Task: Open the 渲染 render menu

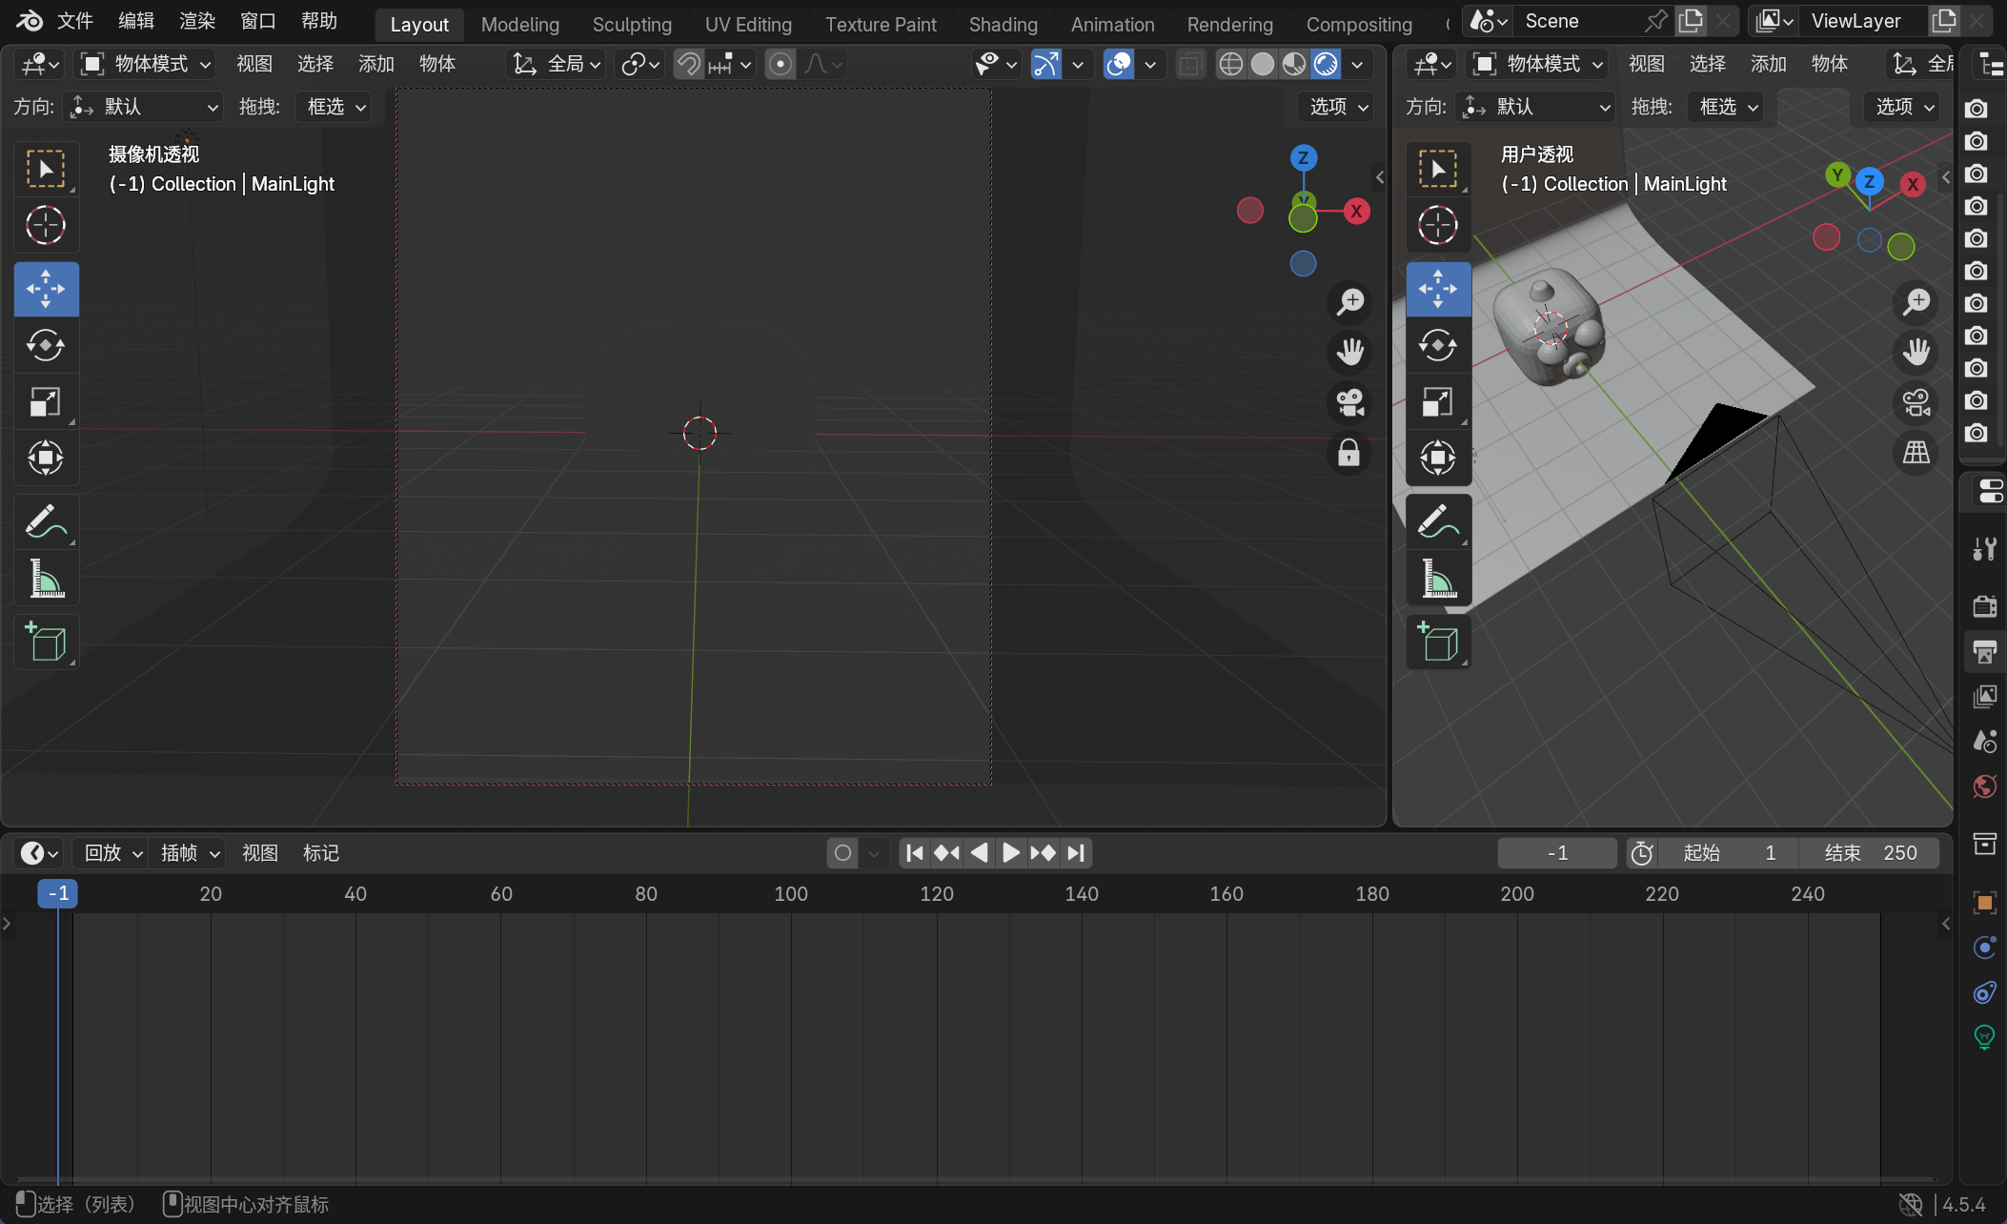Action: pos(197,21)
